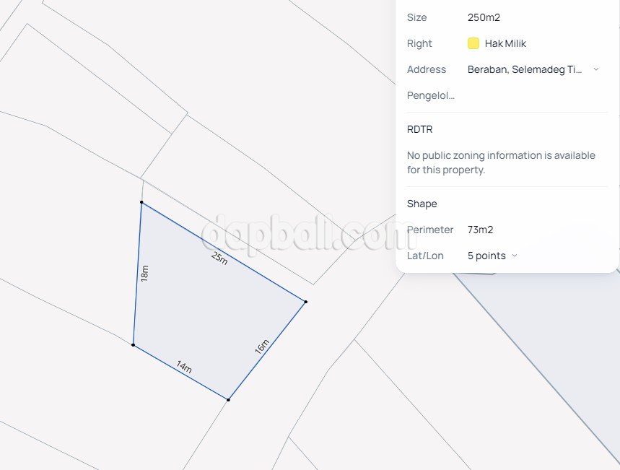Click the Beraban, Selemadeg address text
The height and width of the screenshot is (470, 620).
(x=524, y=69)
